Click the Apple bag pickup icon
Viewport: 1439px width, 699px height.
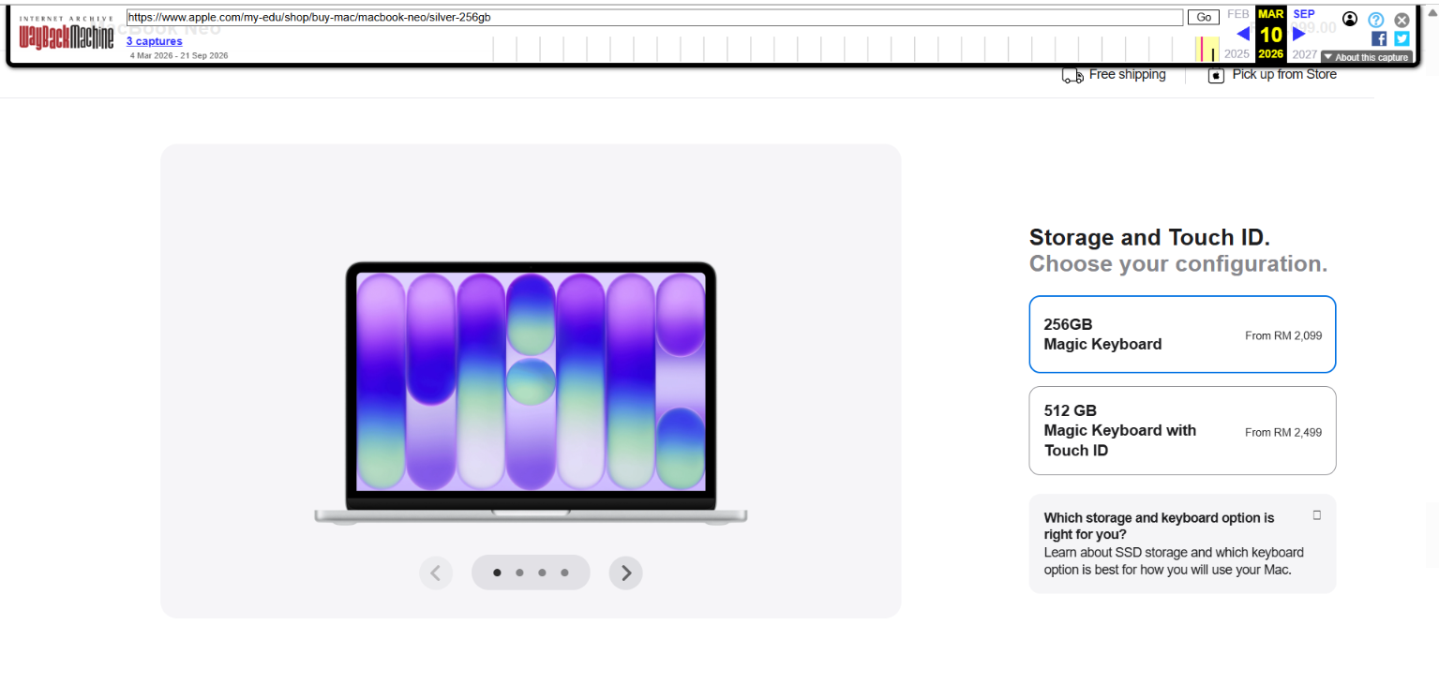tap(1216, 75)
